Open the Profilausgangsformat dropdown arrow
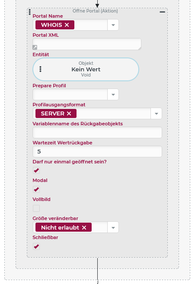 (156, 114)
